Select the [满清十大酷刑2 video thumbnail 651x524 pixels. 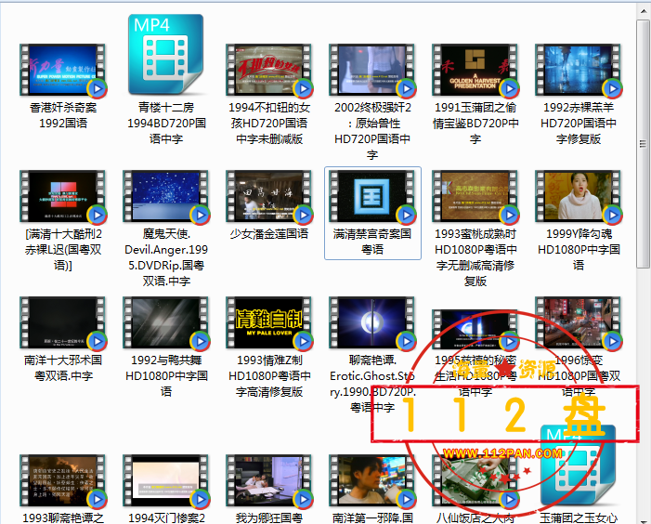click(63, 196)
